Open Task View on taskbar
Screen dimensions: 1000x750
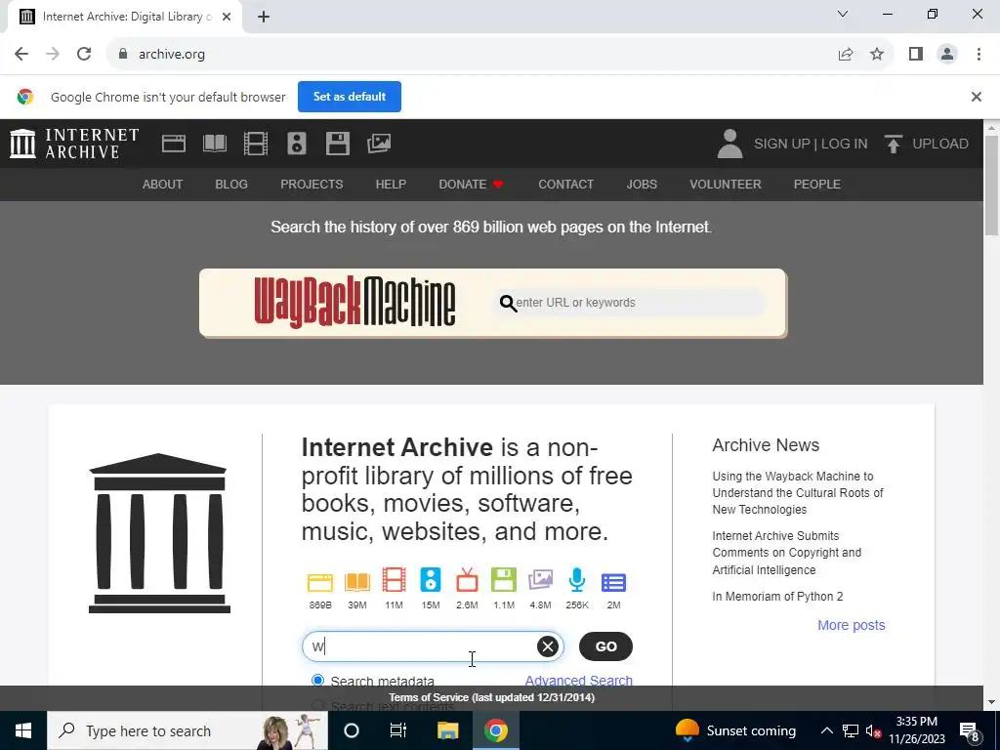398,730
